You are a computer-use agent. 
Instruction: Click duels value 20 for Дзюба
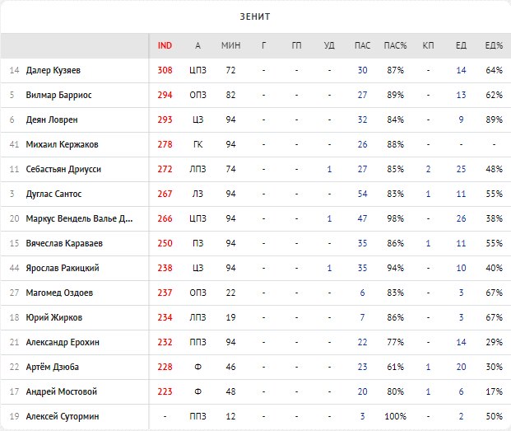(x=461, y=367)
